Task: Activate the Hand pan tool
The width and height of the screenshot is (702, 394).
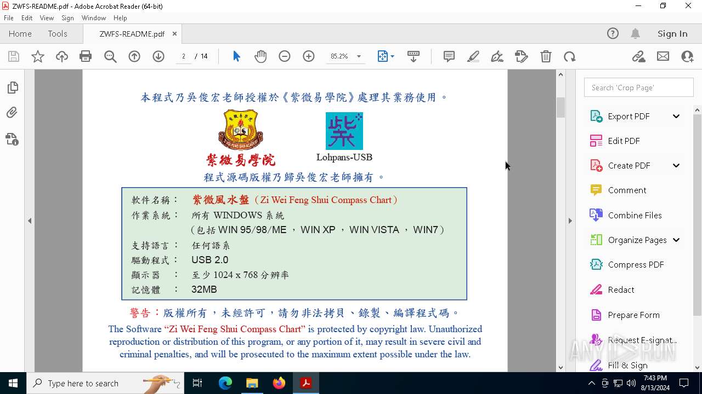Action: tap(261, 56)
